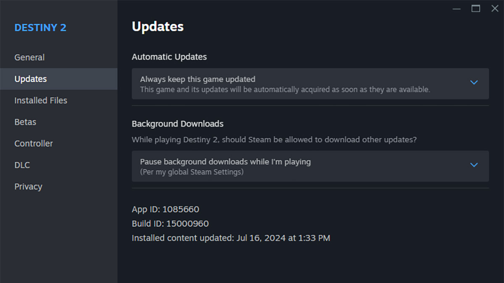Image resolution: width=504 pixels, height=283 pixels.
Task: Open the Betas tab
Action: click(x=25, y=122)
